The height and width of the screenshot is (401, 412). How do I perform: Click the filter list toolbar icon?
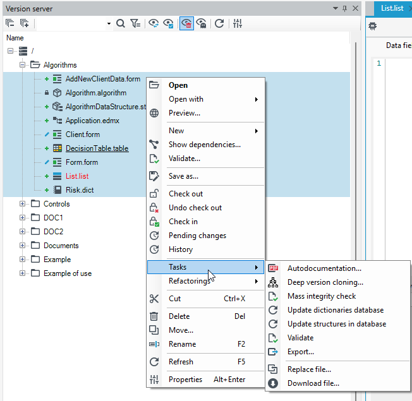pyautogui.click(x=135, y=23)
